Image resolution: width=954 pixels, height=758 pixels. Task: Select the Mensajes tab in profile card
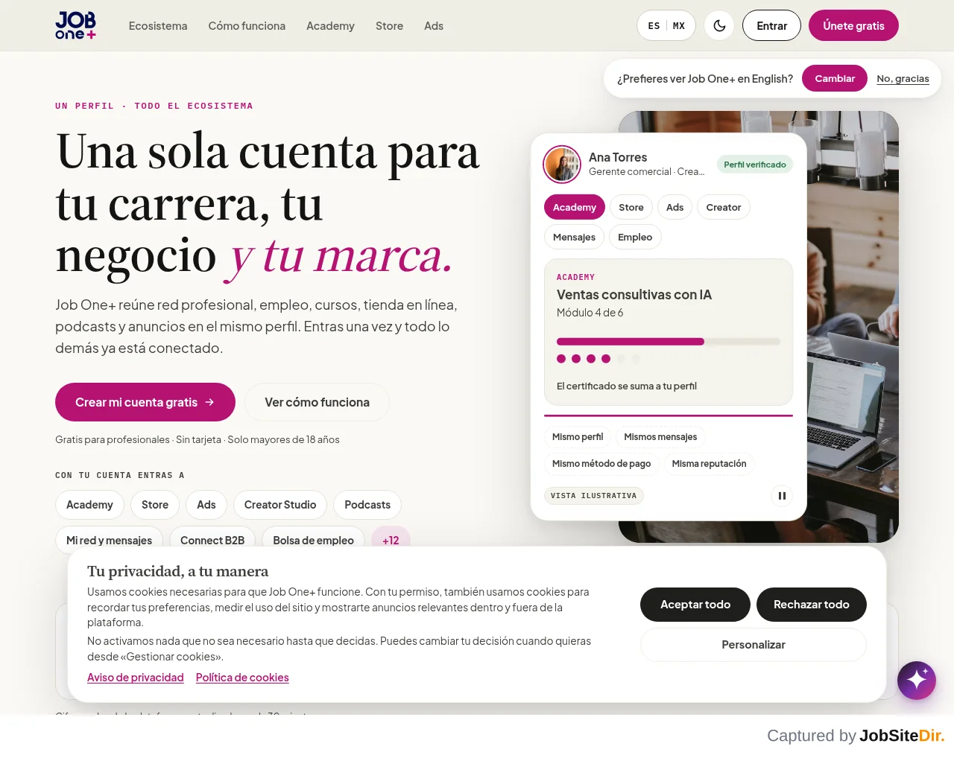(x=574, y=237)
